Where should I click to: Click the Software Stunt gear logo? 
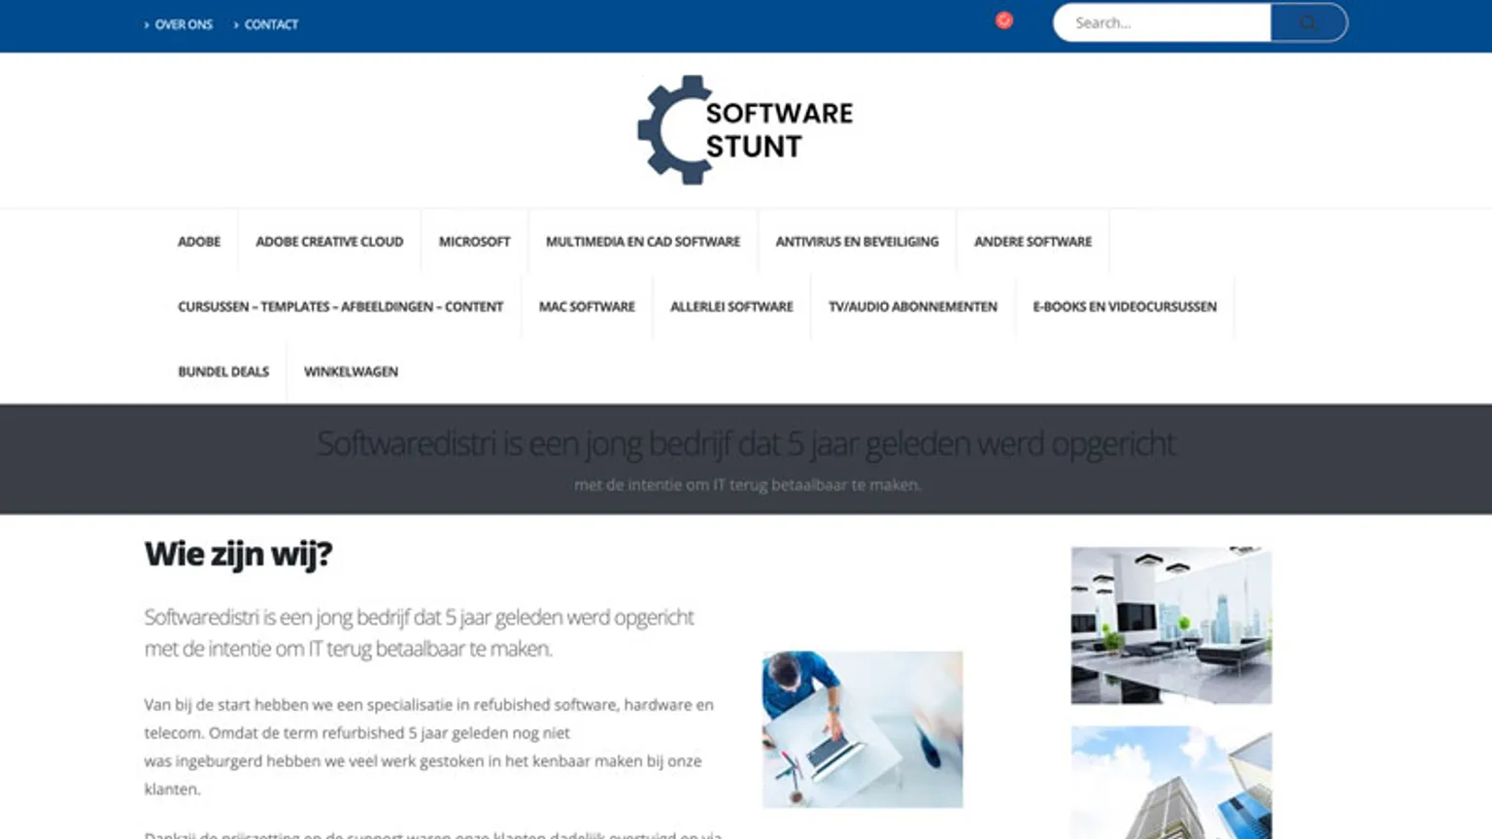[x=745, y=129]
